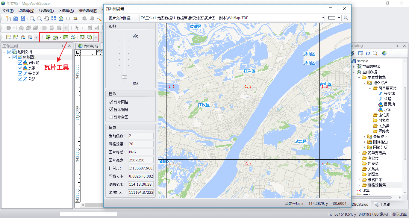Click the Open document icon next to New
The image size is (409, 218).
pos(16,19)
